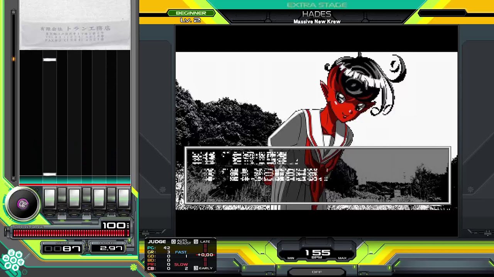
Task: Click the PG count of 42
Action: click(x=167, y=248)
